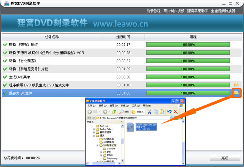Select the 保存为ISO文件 task row

[122, 93]
